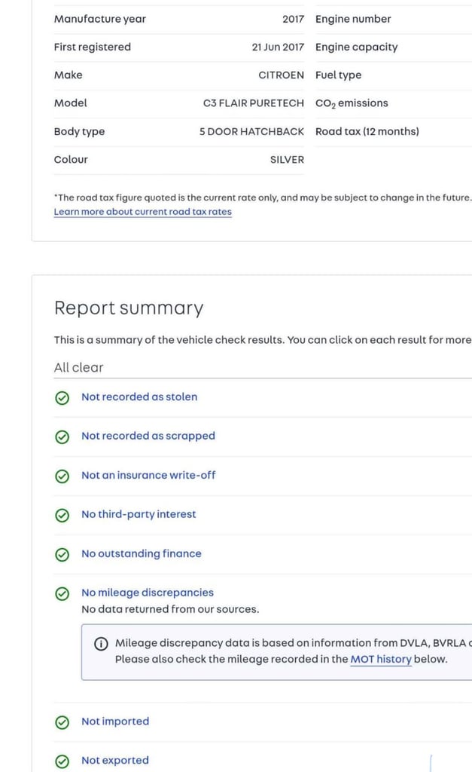Click green tick beside Not recorded as stolen
This screenshot has width=472, height=772.
point(62,398)
